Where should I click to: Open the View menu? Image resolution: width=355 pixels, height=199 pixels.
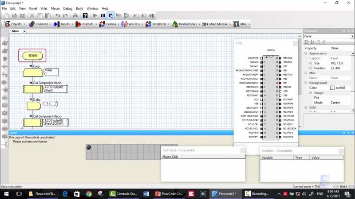pyautogui.click(x=22, y=8)
